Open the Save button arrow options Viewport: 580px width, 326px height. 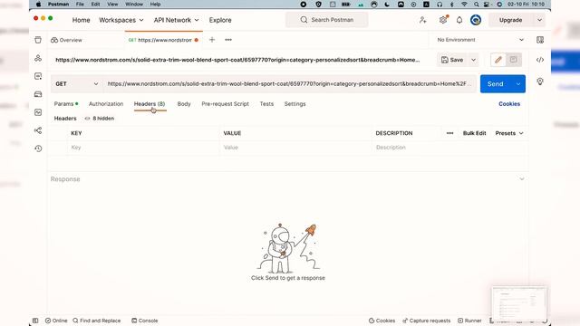coord(473,60)
